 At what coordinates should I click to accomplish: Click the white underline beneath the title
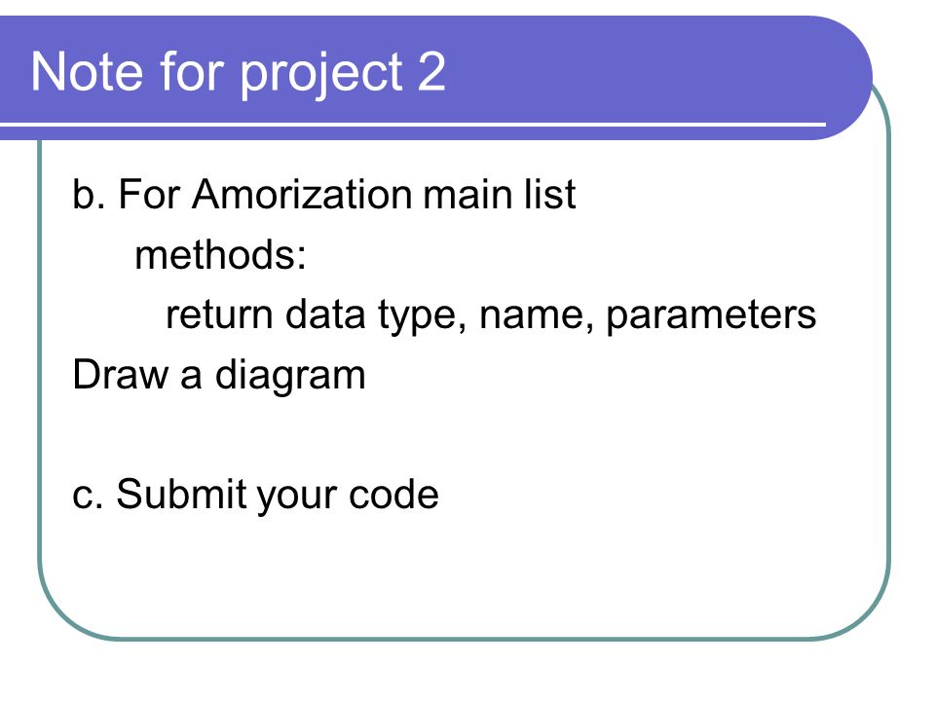[x=413, y=125]
